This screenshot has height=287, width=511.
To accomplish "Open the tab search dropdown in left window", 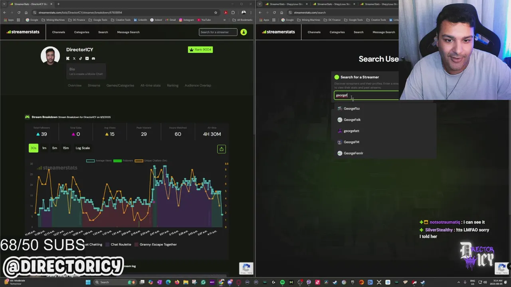I will tap(4, 4).
